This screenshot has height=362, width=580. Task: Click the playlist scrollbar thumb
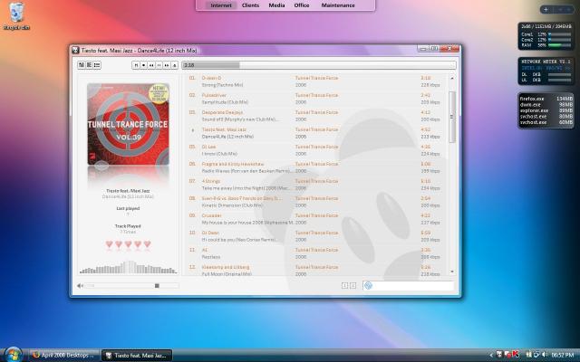(452, 117)
